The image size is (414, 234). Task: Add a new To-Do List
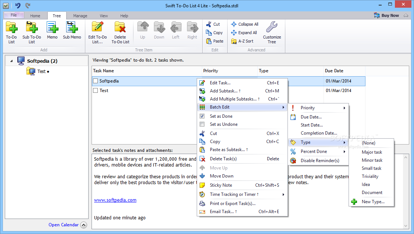(x=11, y=33)
